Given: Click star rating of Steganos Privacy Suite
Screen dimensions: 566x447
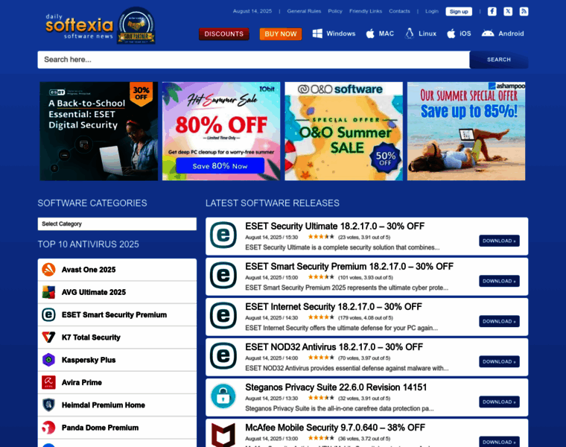Looking at the screenshot, I should click(321, 398).
